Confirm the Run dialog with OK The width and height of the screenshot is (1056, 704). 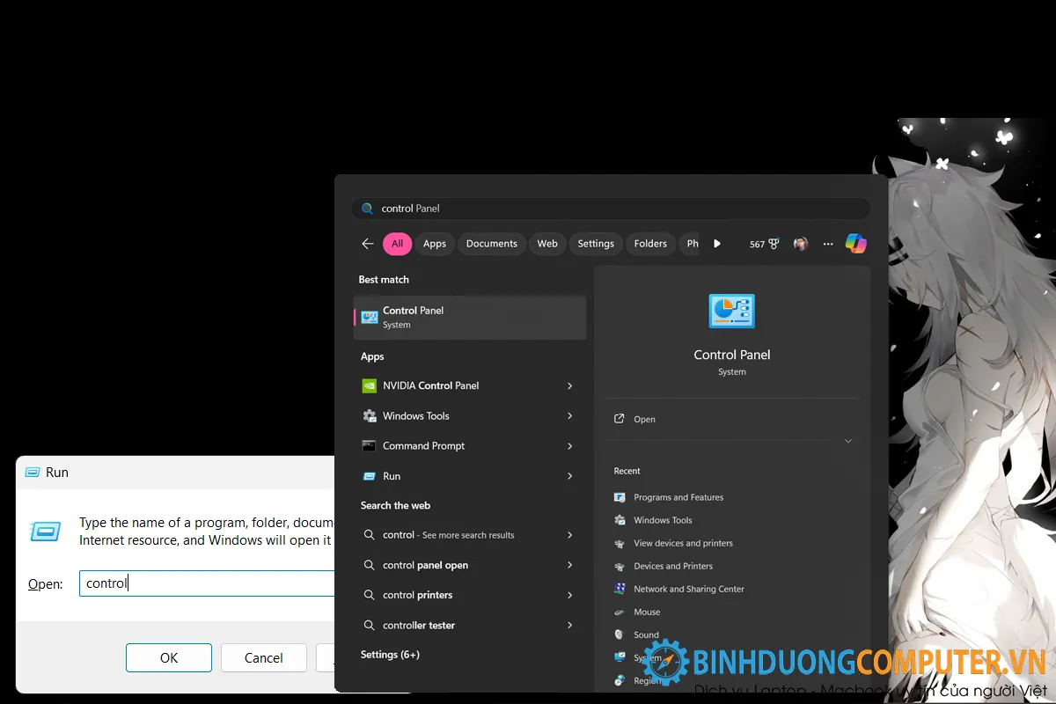click(168, 657)
